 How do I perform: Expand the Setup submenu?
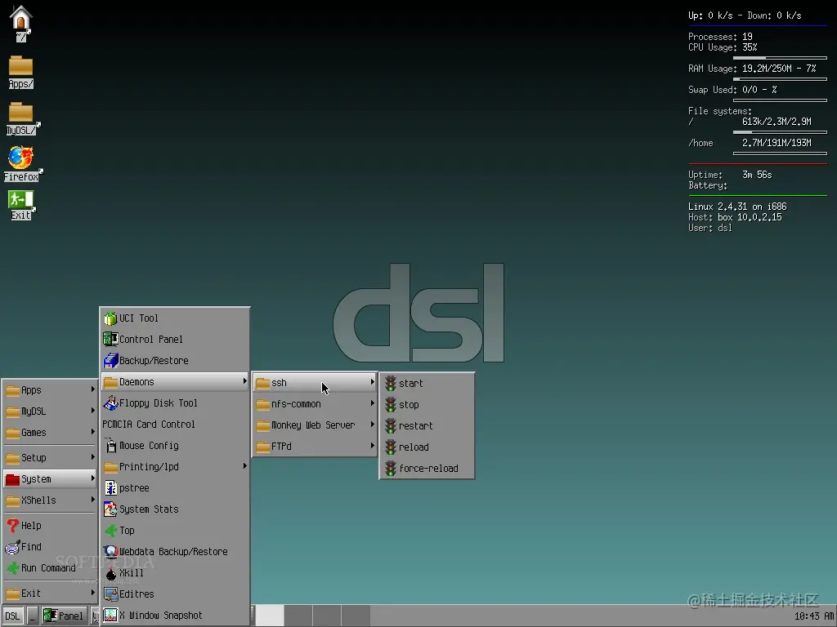click(x=50, y=458)
